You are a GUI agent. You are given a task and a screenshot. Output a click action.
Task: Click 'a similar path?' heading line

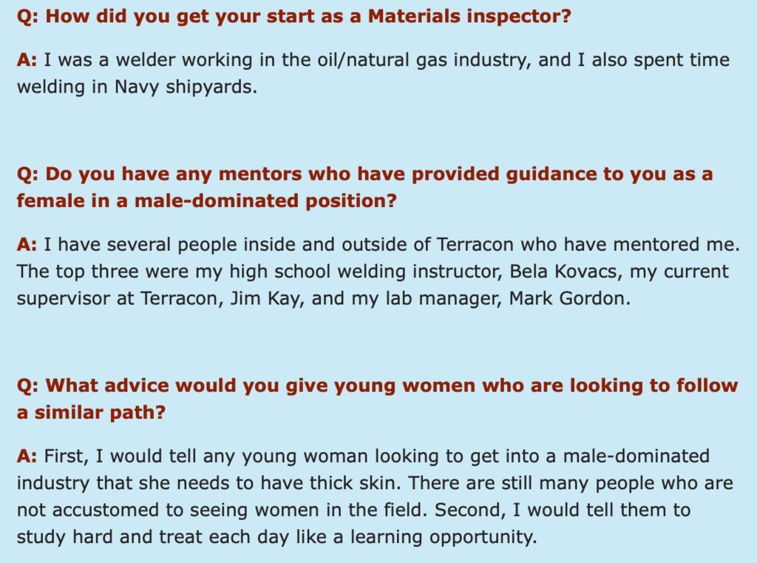click(x=91, y=413)
